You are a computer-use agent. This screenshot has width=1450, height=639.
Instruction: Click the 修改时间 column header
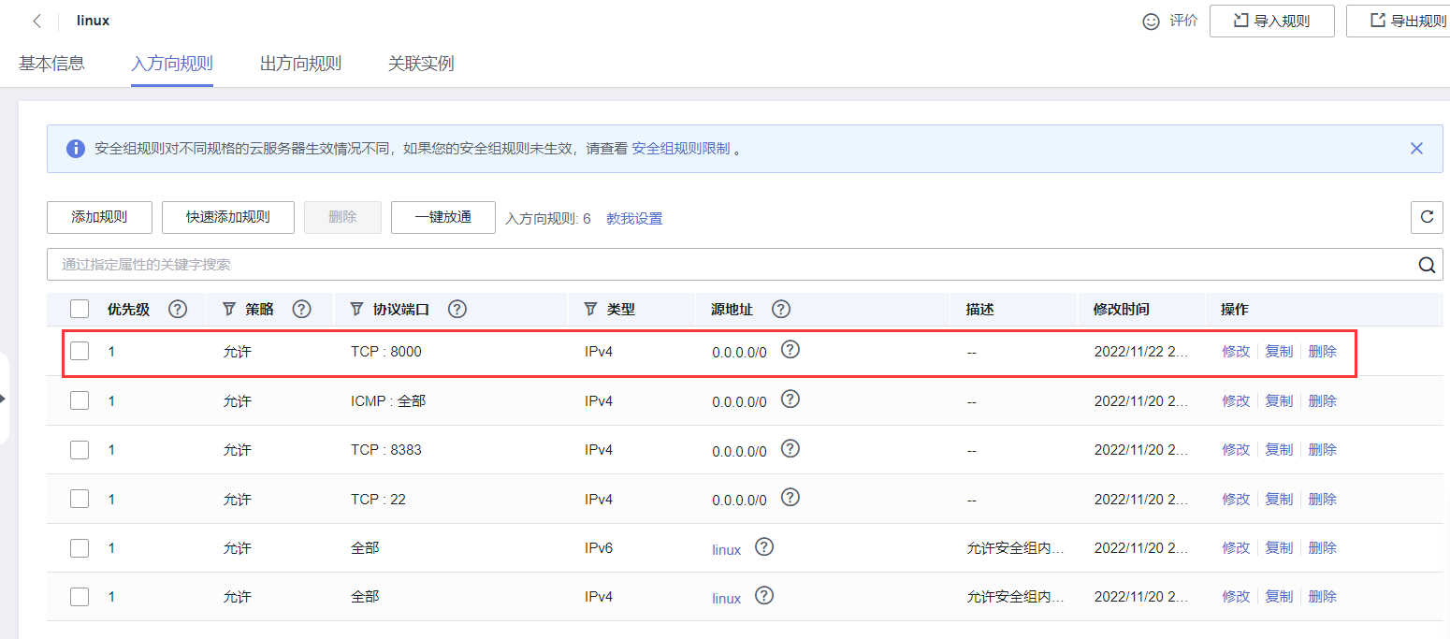tap(1122, 309)
